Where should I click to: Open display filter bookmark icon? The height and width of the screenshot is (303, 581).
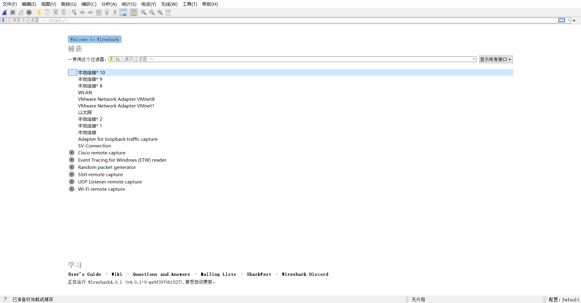click(x=3, y=20)
